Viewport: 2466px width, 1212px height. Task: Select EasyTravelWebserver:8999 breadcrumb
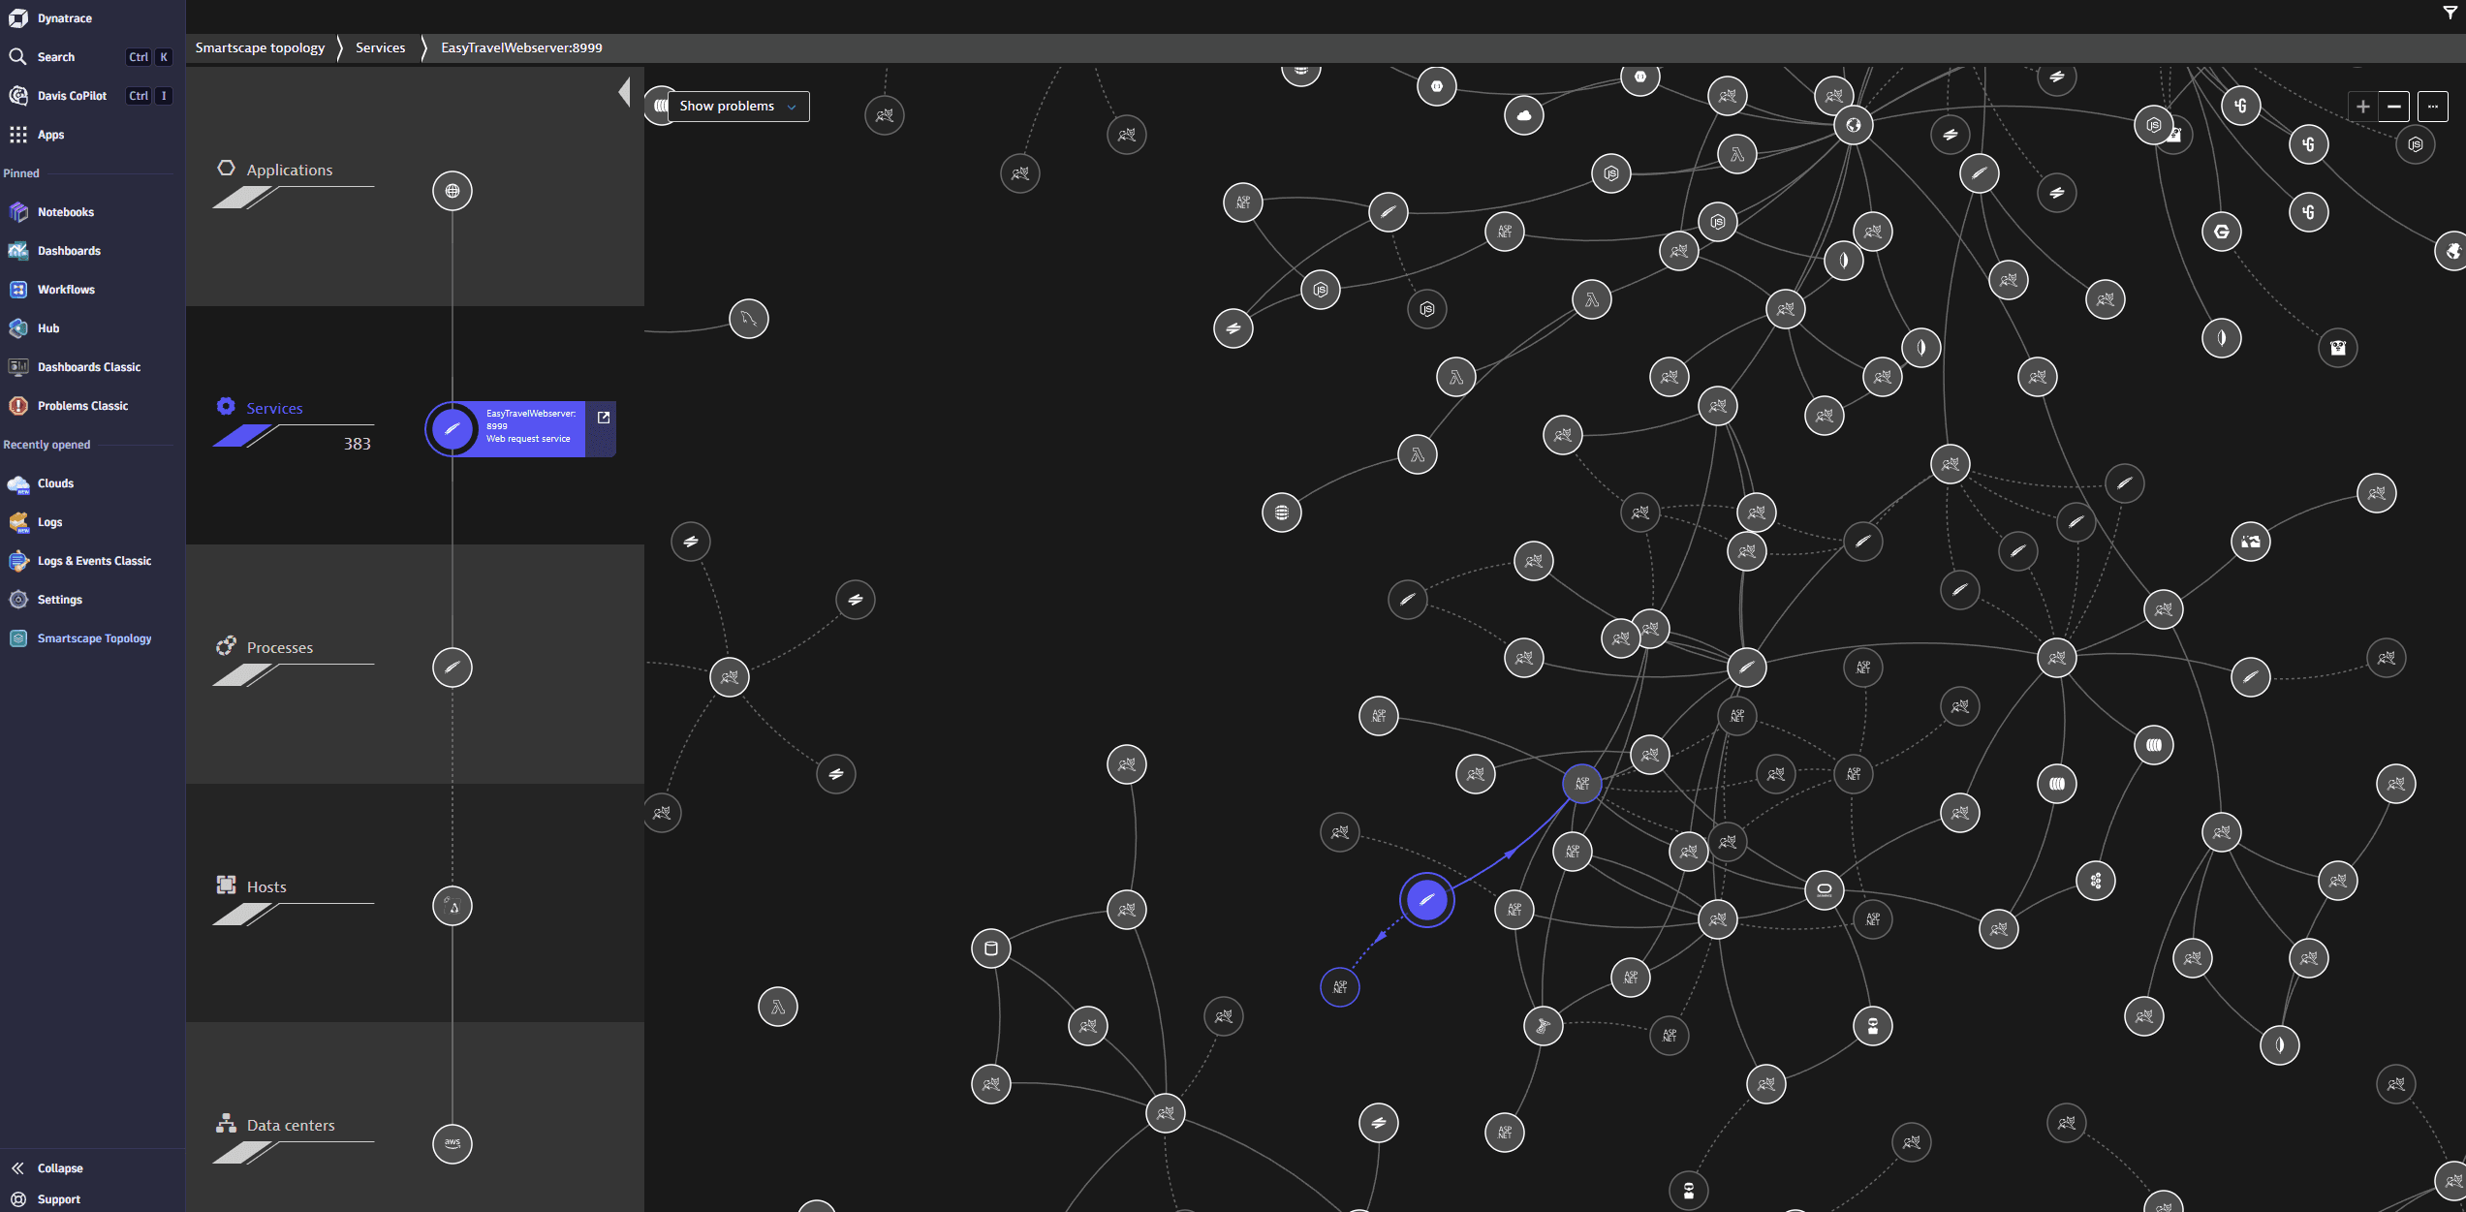pos(521,47)
